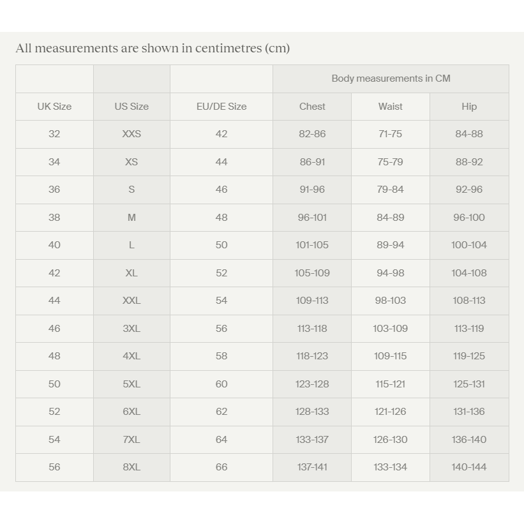Select the XS US size cell
Image resolution: width=524 pixels, height=524 pixels.
131,162
